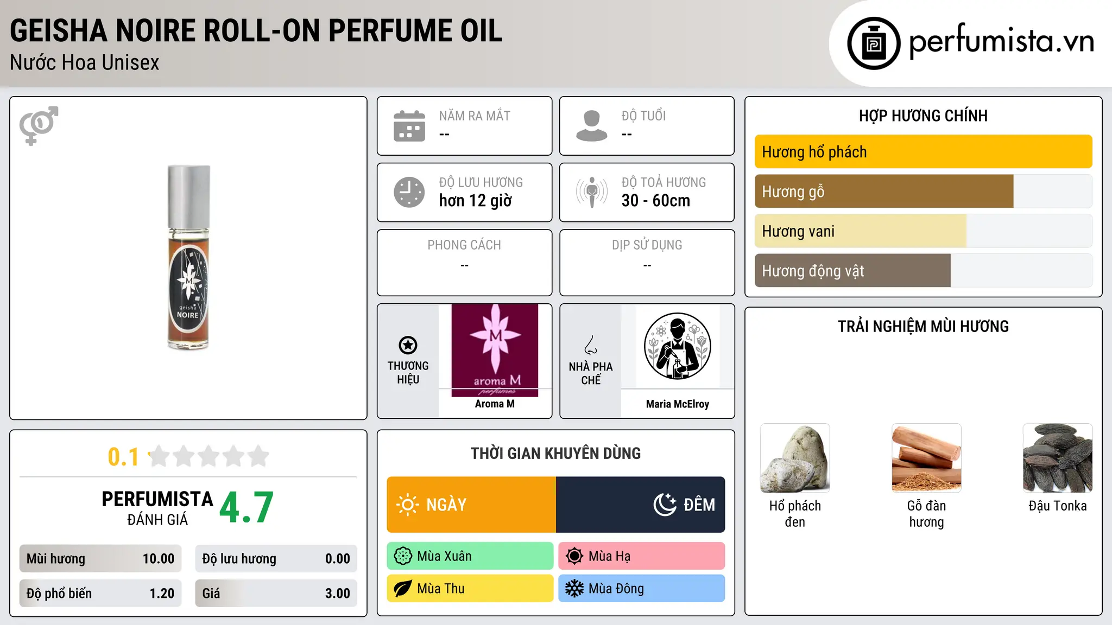
Task: Click the Thời Gian Khuyên Dùng heading
Action: (556, 454)
